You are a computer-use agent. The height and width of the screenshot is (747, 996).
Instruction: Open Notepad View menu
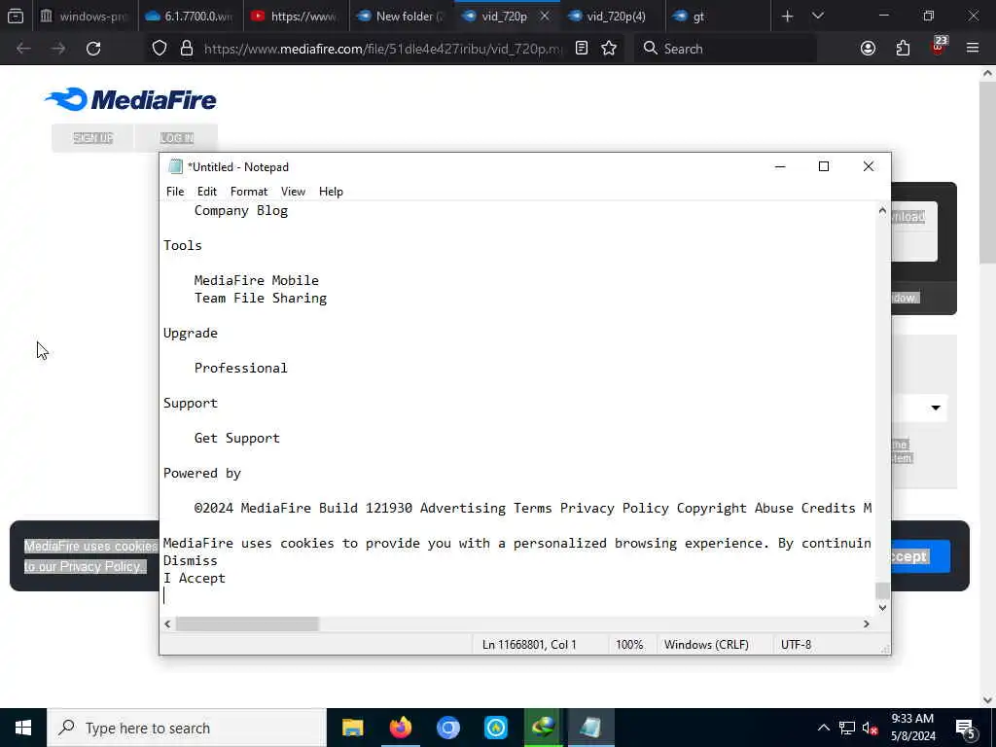(293, 192)
